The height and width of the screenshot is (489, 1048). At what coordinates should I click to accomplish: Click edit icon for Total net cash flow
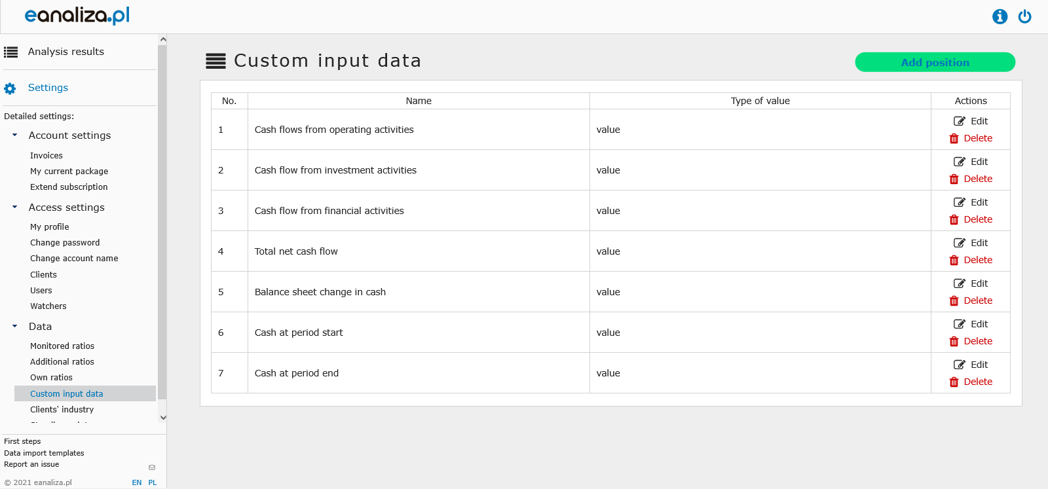[960, 243]
